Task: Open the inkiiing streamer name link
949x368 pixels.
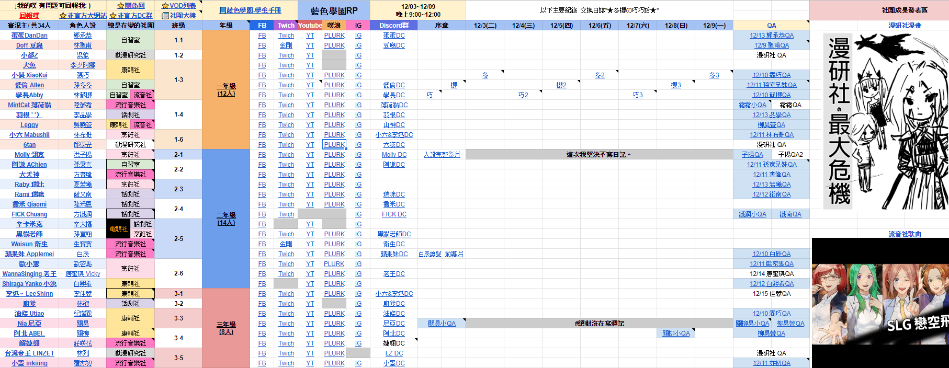Action: click(x=29, y=363)
